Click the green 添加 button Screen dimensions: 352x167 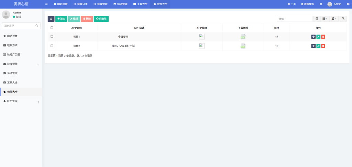pyautogui.click(x=61, y=19)
